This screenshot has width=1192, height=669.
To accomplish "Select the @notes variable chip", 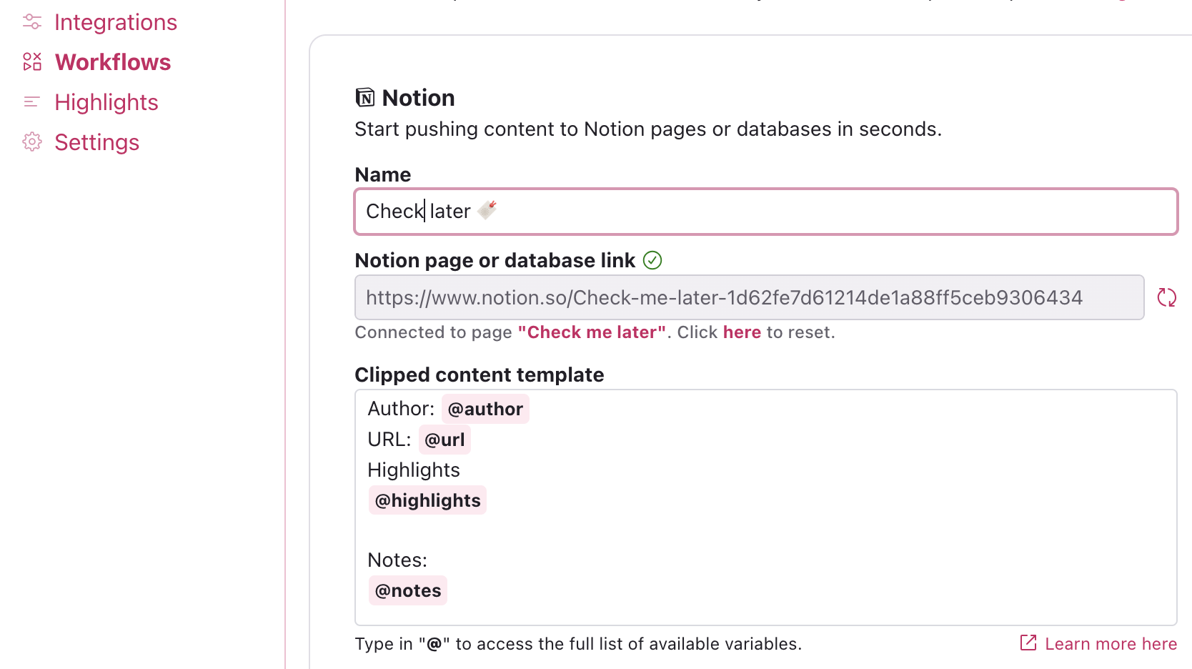I will point(408,590).
